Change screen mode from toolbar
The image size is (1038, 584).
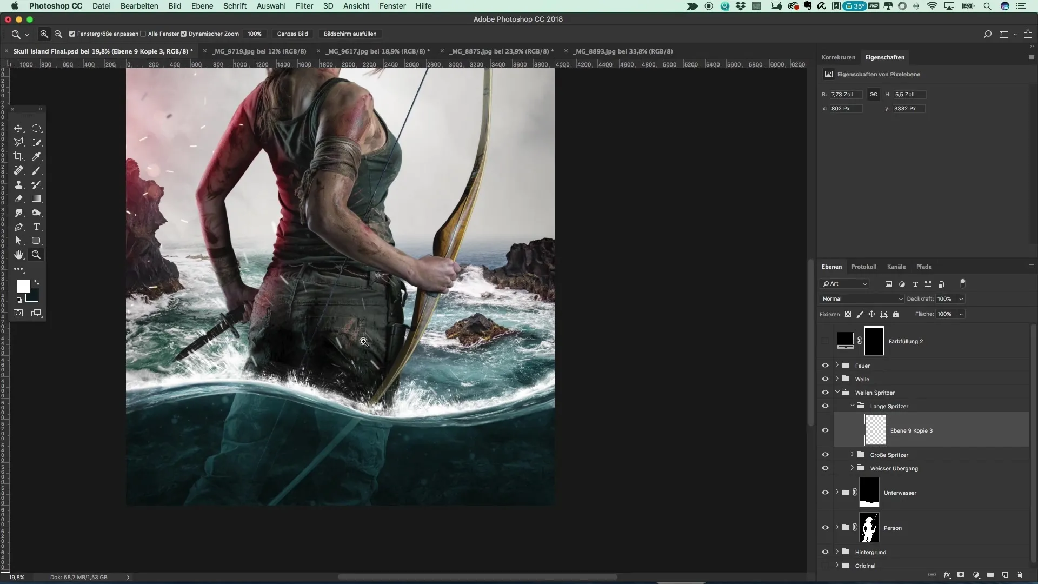[x=36, y=313]
